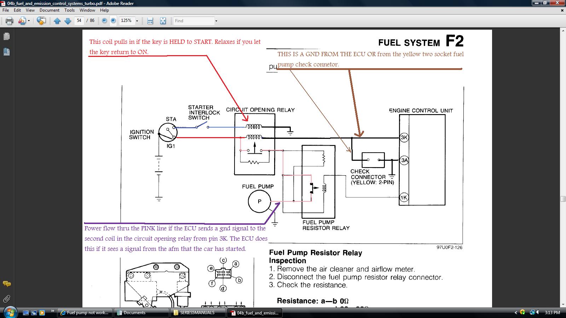The width and height of the screenshot is (566, 318).
Task: Select the Fit Page toolbar icon
Action: [x=163, y=21]
